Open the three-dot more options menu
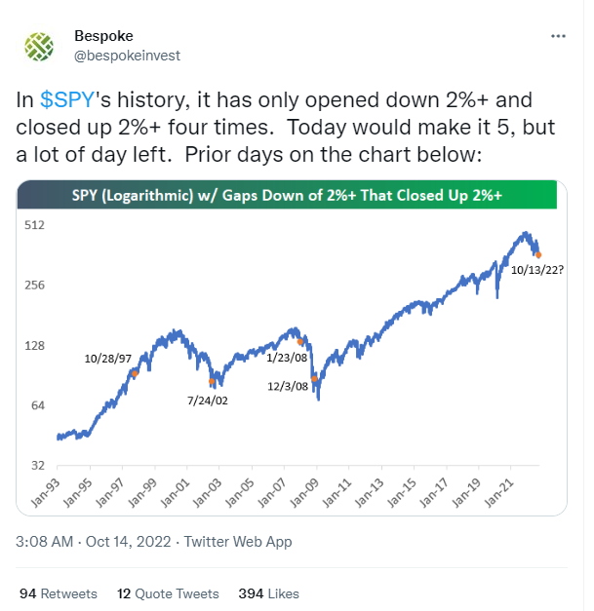Screen dimensions: 594x611 click(558, 36)
